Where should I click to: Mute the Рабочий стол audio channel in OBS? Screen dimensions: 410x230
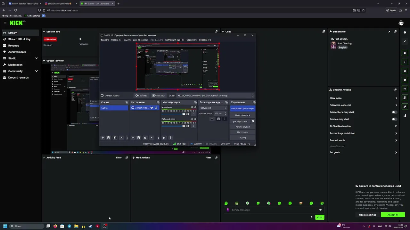point(187,126)
